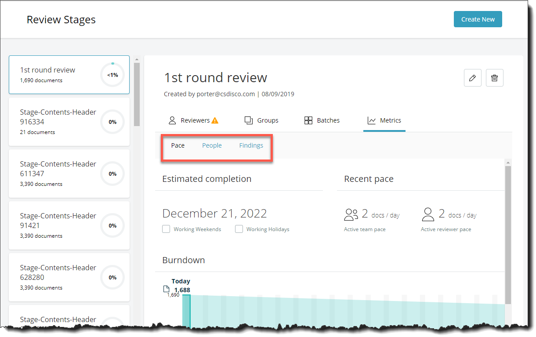Enable the Working Weekends checkbox
Screen dimensions: 536x337
point(166,229)
